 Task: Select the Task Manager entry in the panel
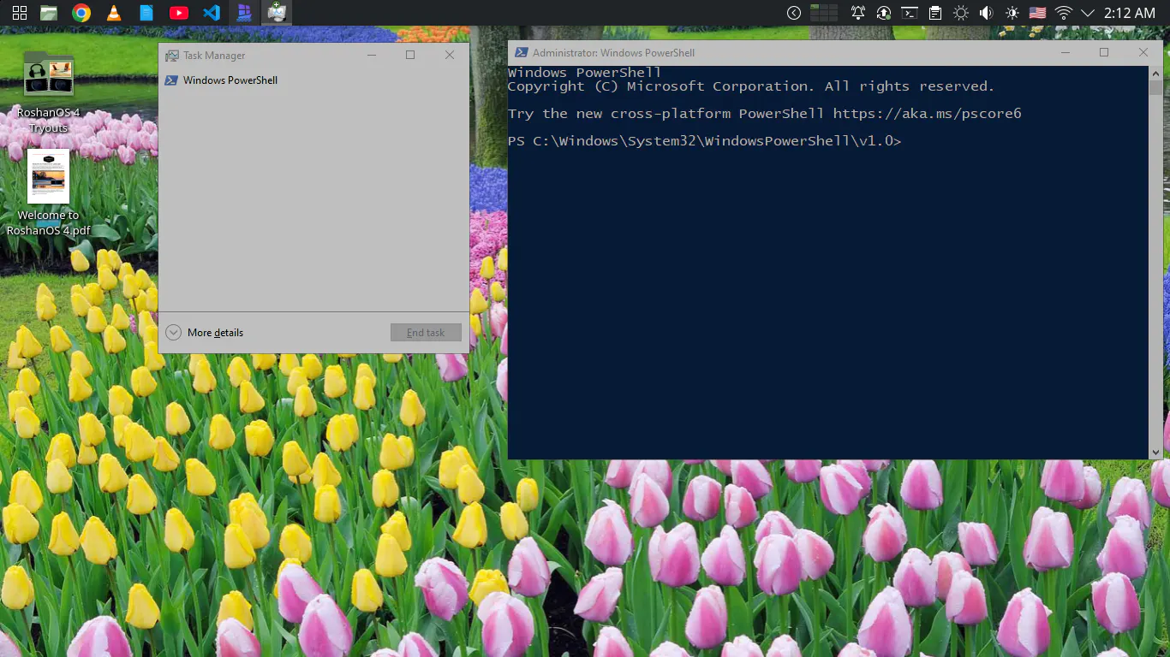pyautogui.click(x=277, y=13)
